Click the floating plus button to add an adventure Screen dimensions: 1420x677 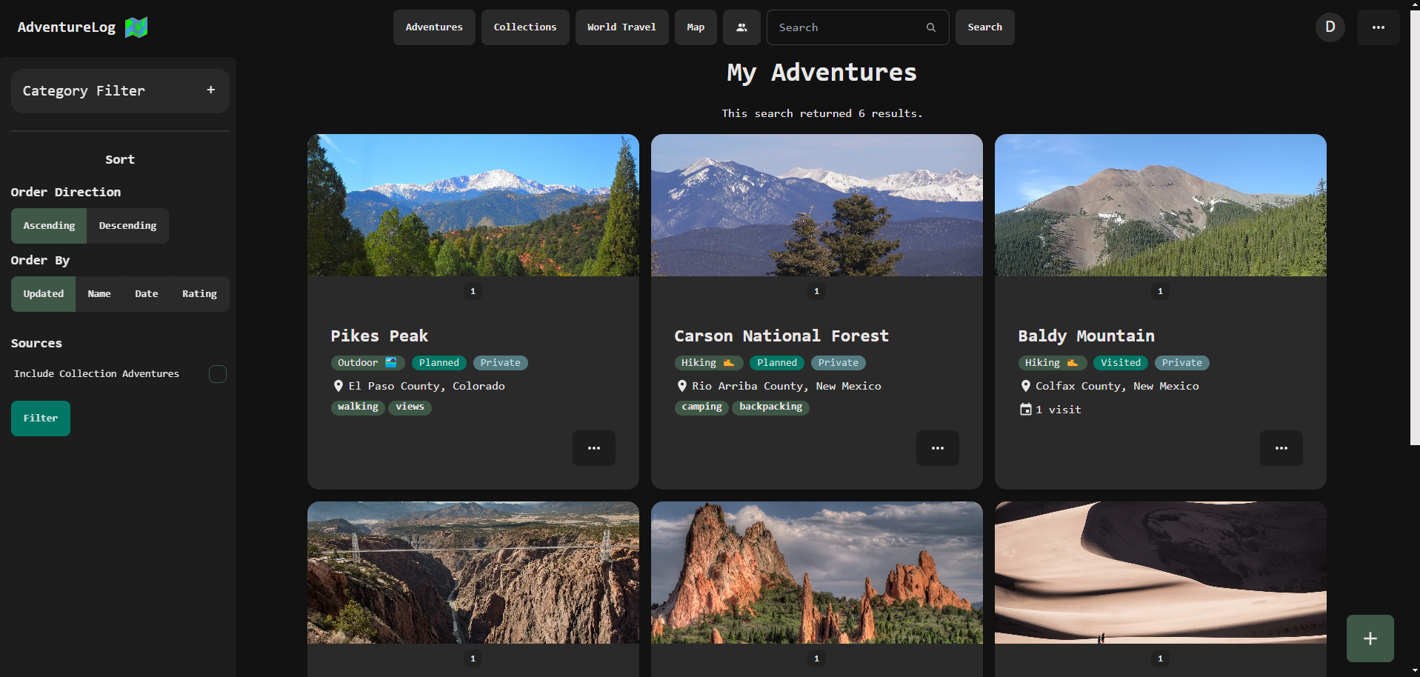1369,638
